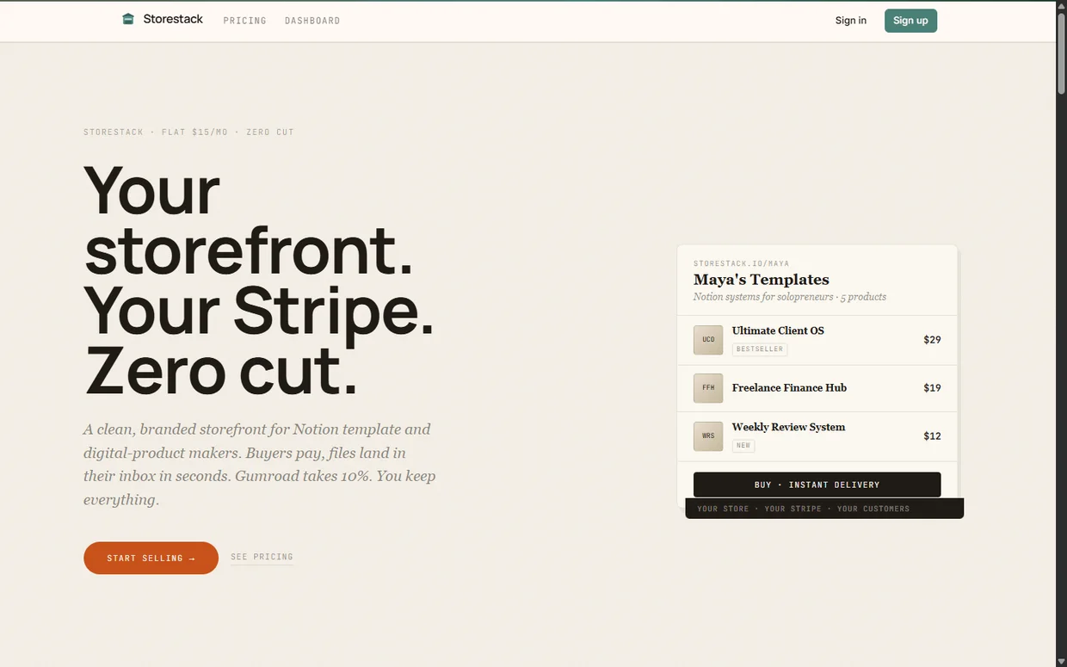Image resolution: width=1067 pixels, height=667 pixels.
Task: Click the New badge
Action: [743, 446]
